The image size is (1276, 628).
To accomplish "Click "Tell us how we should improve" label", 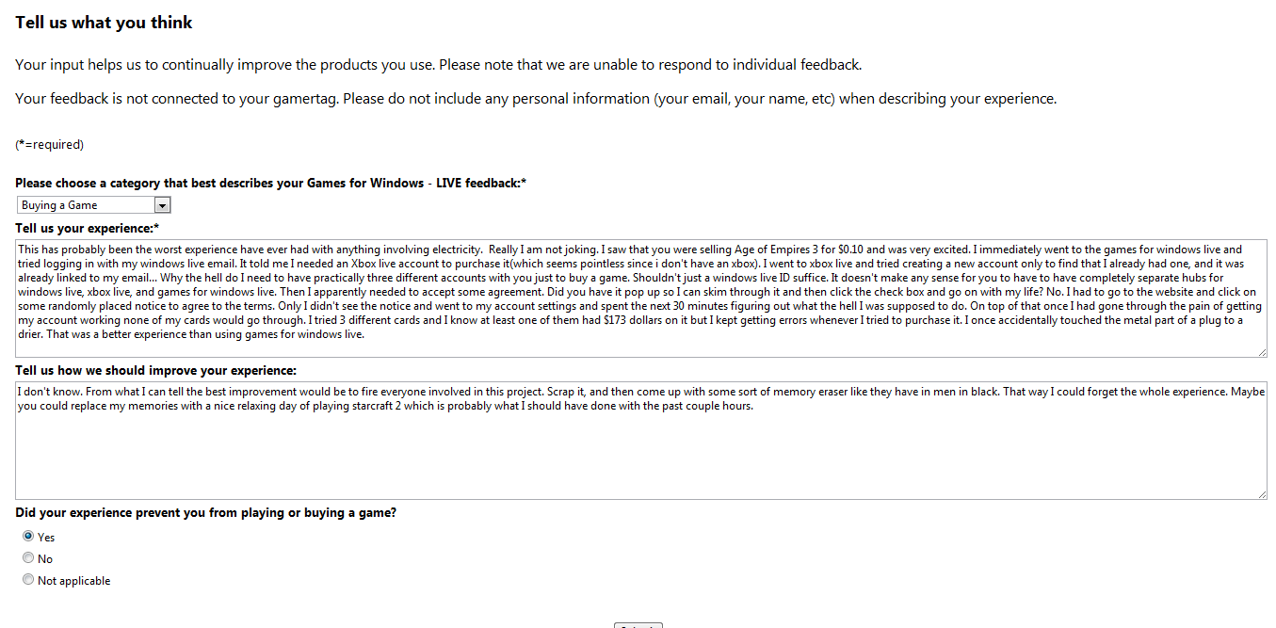I will pos(156,370).
